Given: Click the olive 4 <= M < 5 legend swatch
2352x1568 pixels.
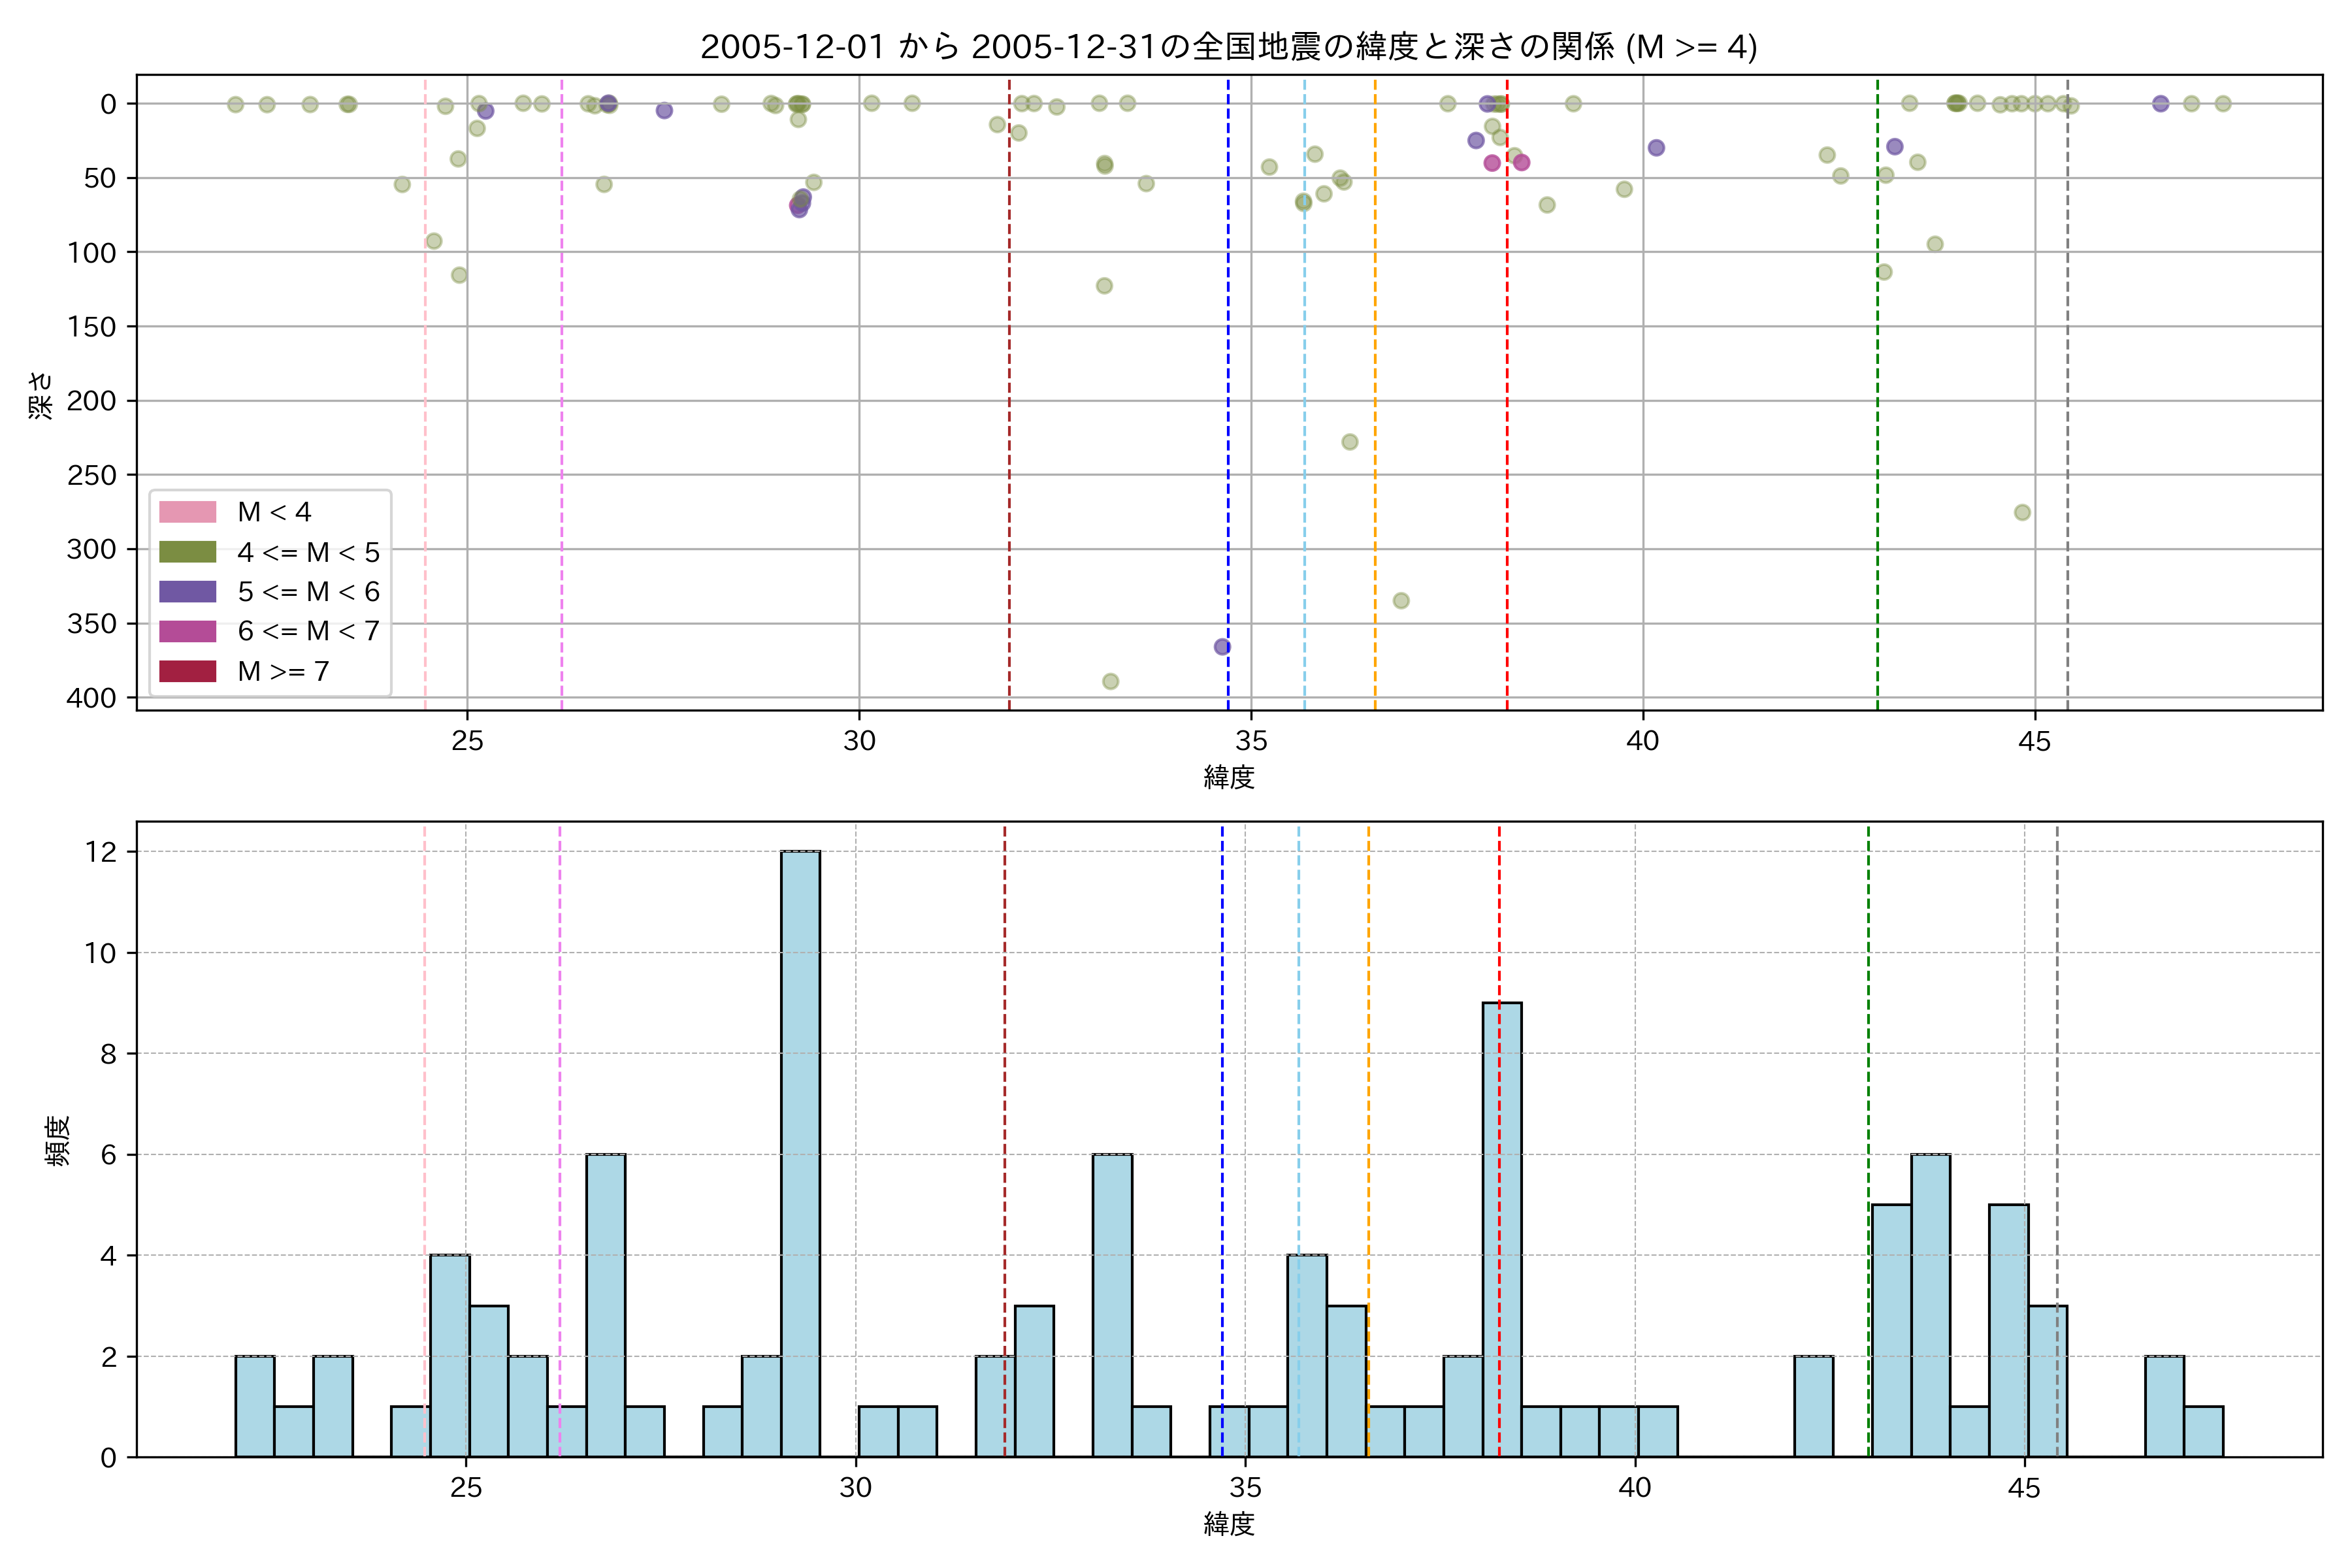Looking at the screenshot, I should [x=187, y=552].
